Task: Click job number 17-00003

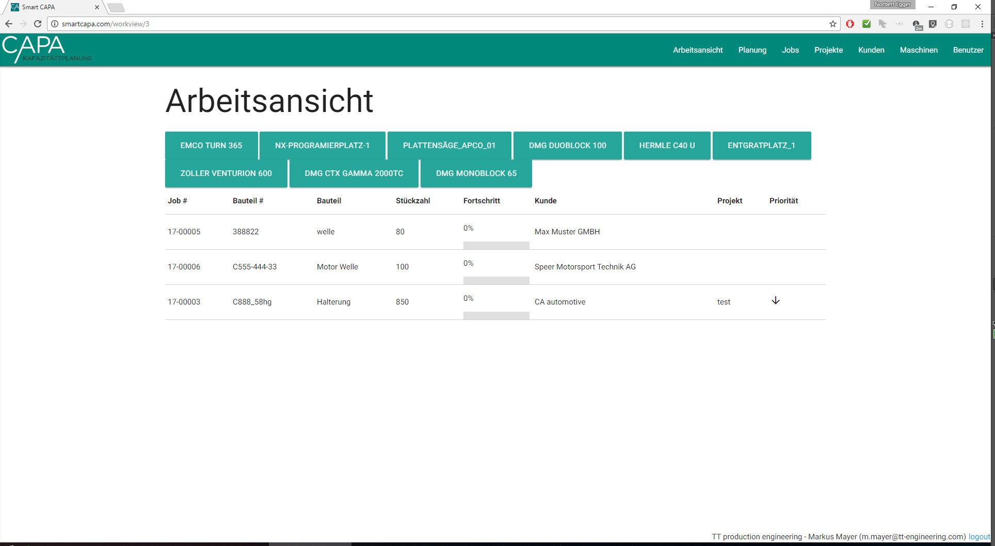Action: click(x=184, y=302)
